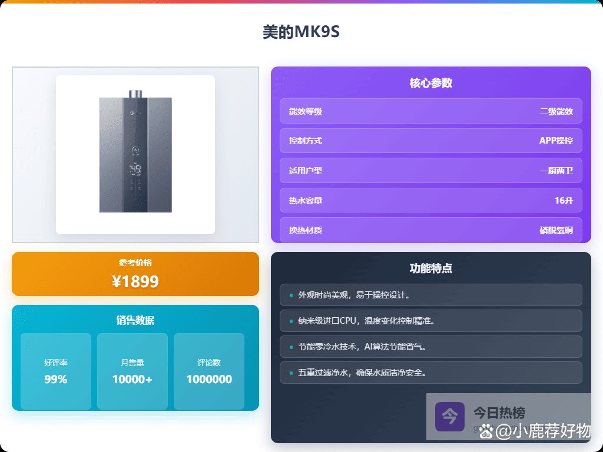Click the Weibo logo in the watermark
Image resolution: width=603 pixels, height=452 pixels.
tap(486, 432)
